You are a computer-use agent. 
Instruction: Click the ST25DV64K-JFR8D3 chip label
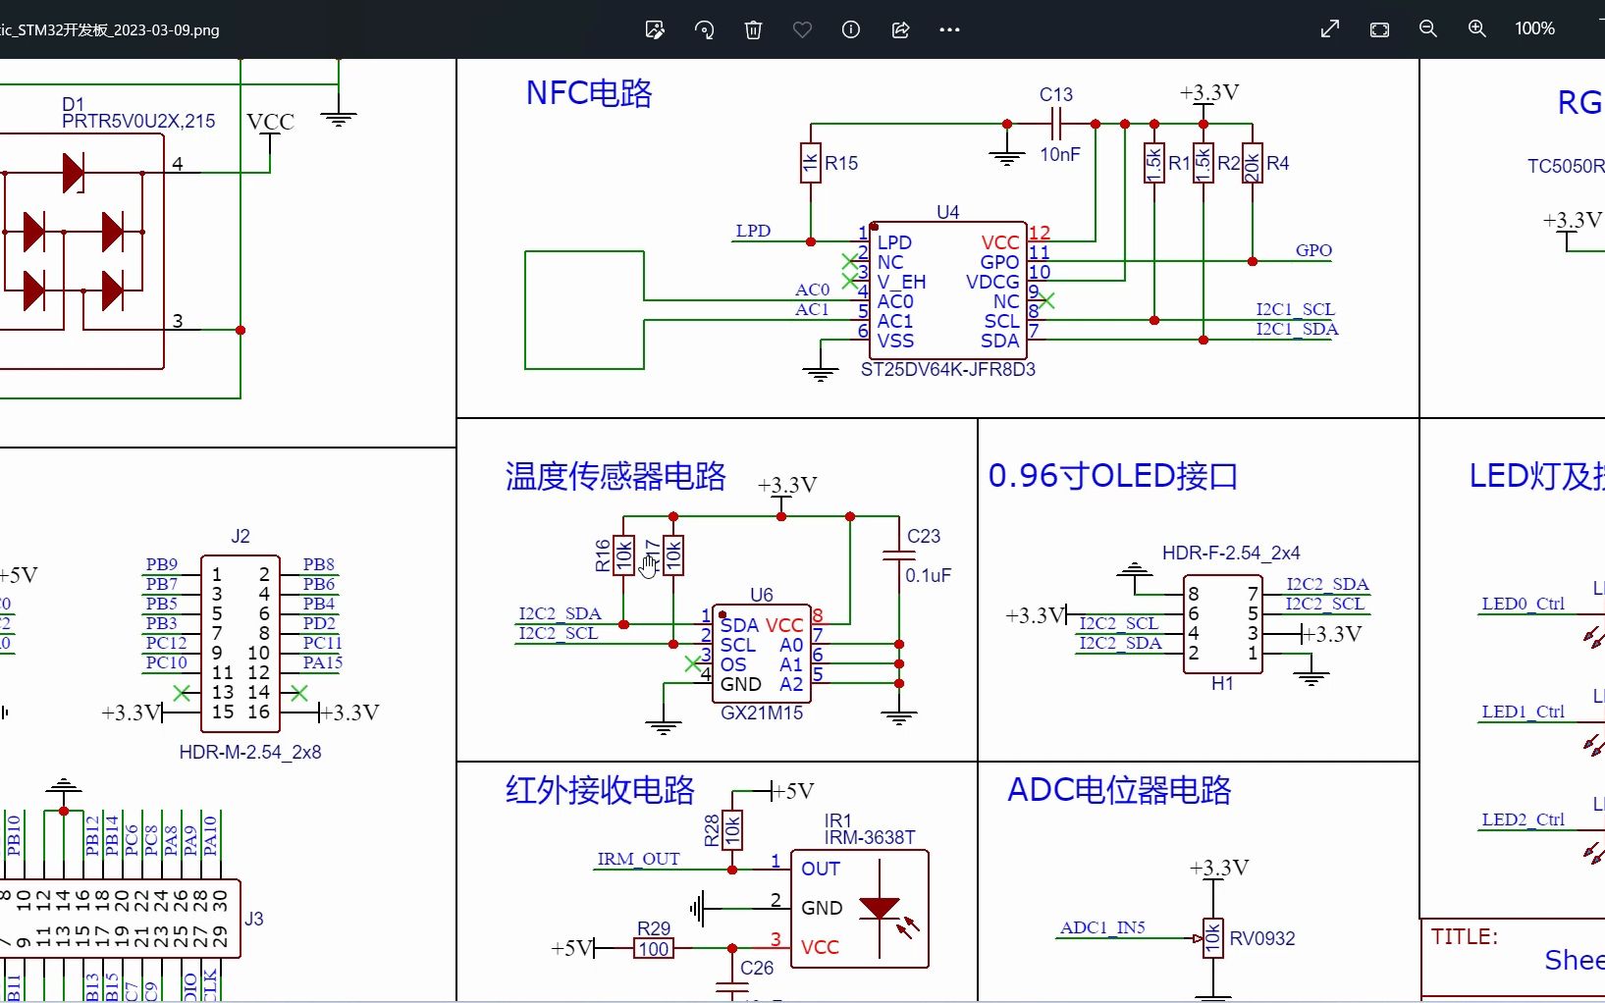(x=948, y=370)
